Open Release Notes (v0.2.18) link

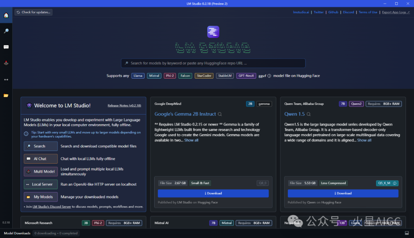click(124, 105)
